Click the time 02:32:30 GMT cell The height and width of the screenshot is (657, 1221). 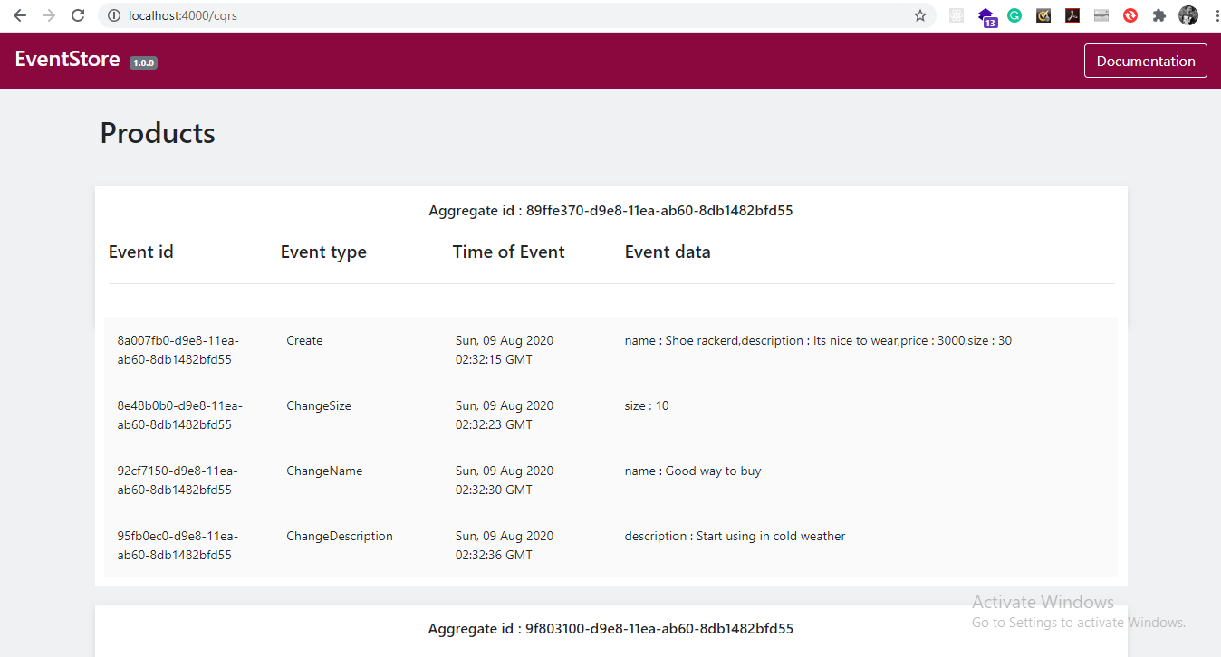504,481
